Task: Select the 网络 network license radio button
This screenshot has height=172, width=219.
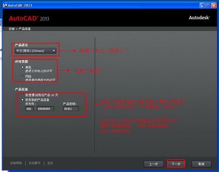Action: point(23,76)
